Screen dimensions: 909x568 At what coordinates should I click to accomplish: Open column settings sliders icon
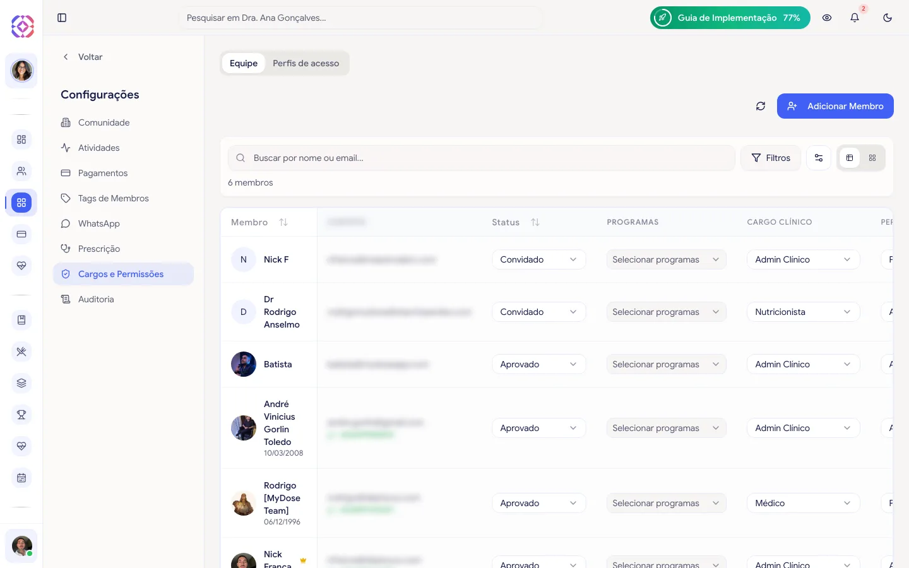[x=819, y=158]
